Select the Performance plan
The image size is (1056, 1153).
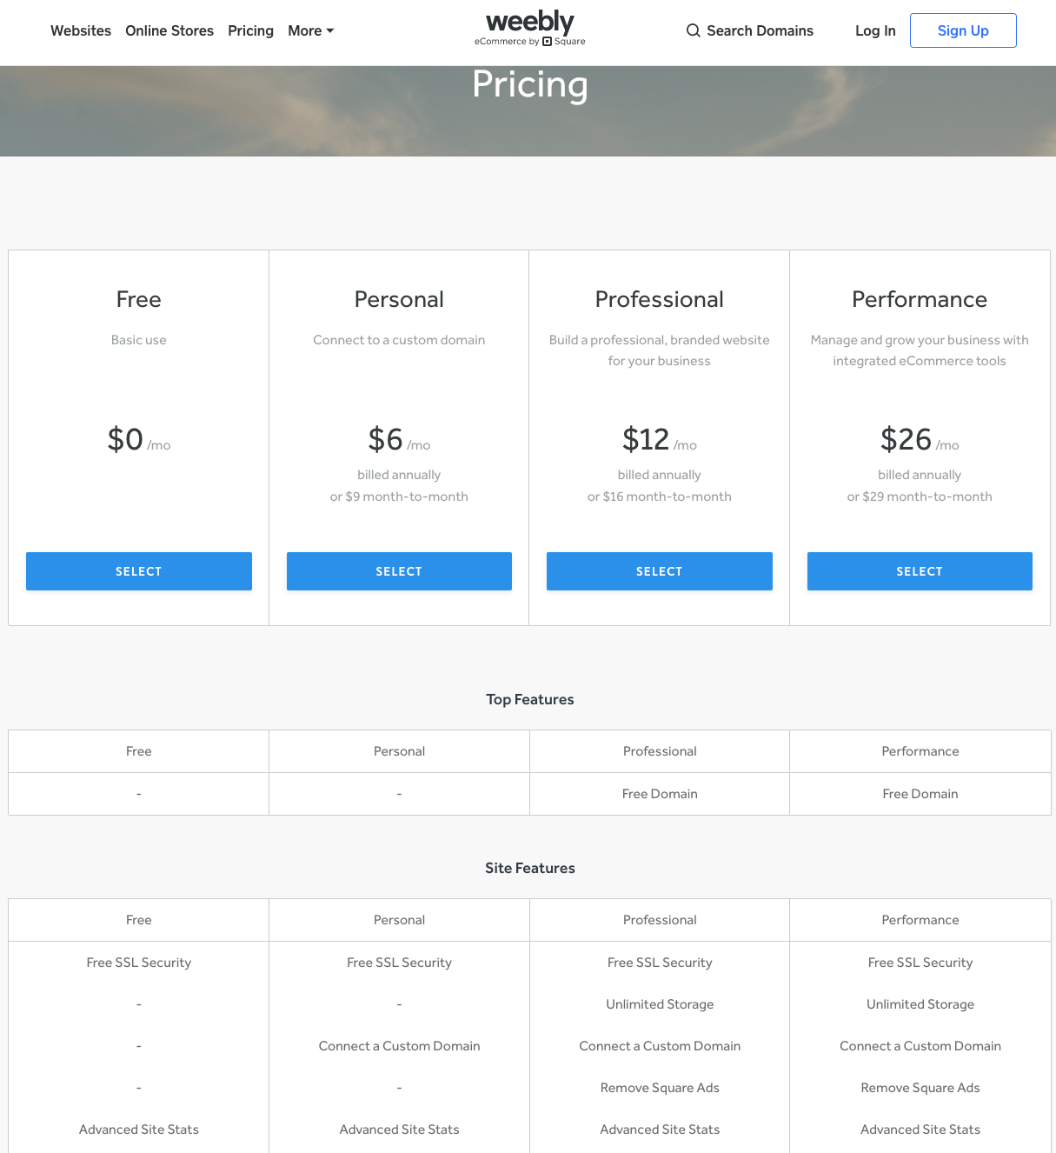coord(920,571)
